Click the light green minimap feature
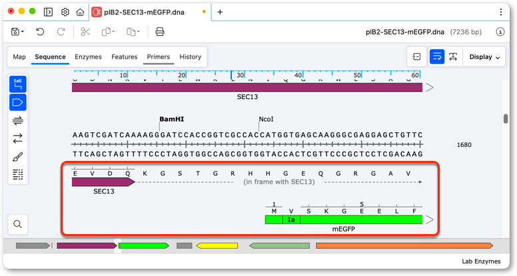The width and height of the screenshot is (517, 276). point(279,245)
